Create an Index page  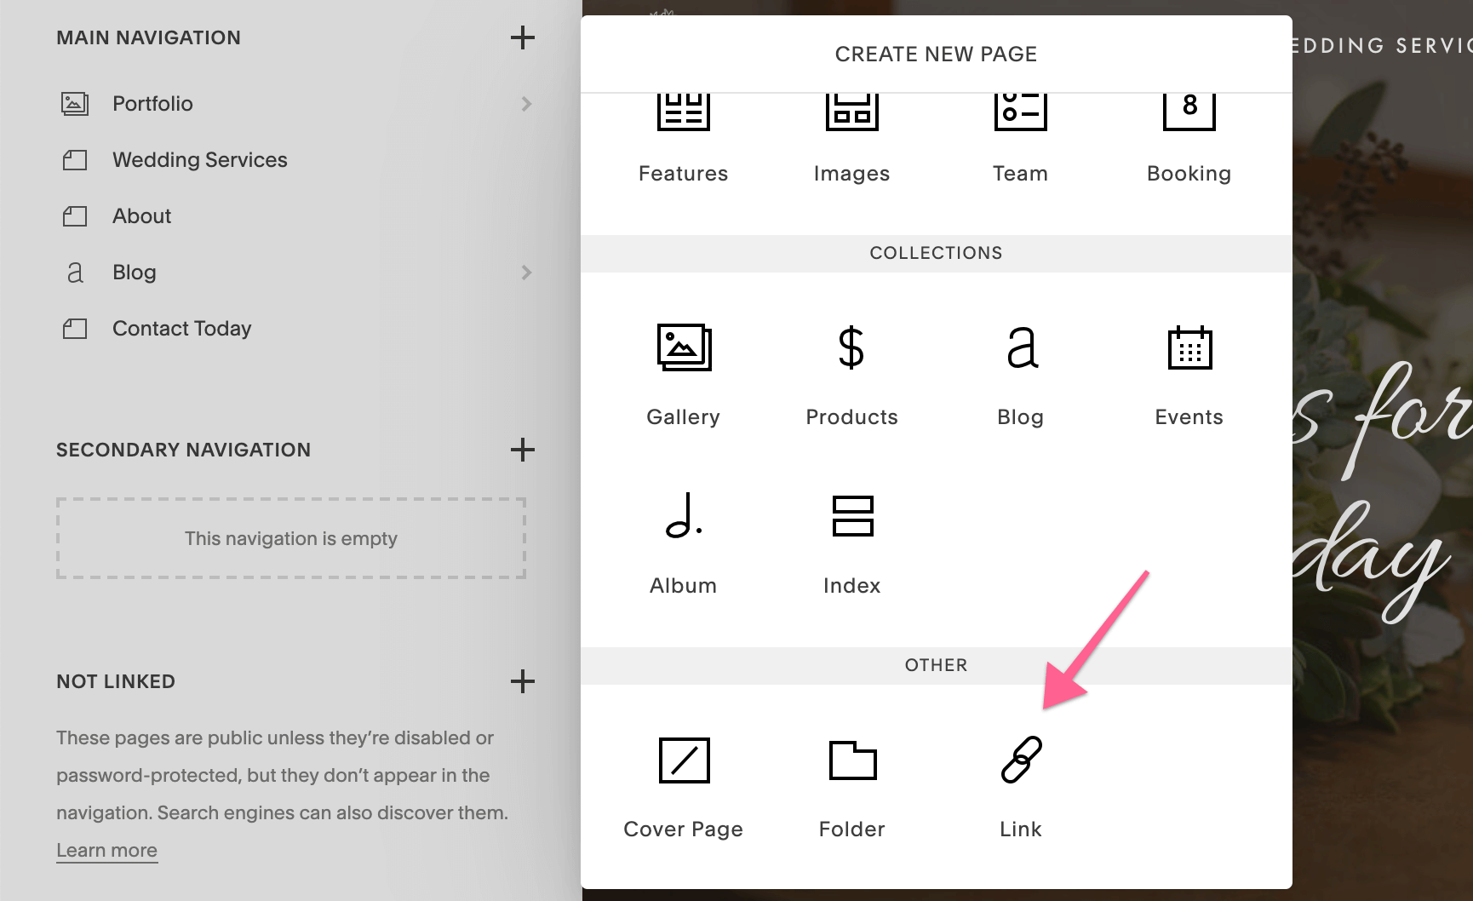(851, 541)
